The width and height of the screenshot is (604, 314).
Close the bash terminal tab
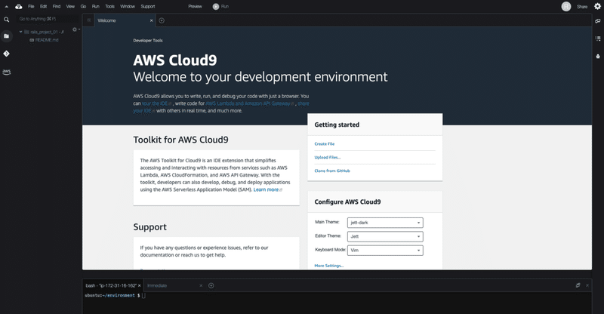140,285
